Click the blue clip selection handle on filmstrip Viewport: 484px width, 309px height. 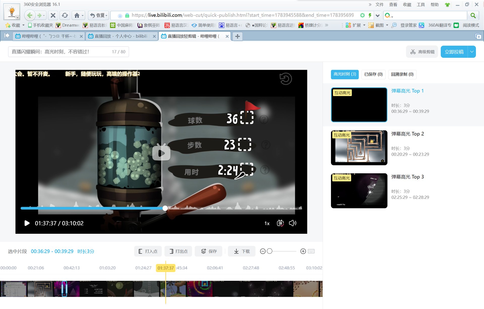coord(65,289)
